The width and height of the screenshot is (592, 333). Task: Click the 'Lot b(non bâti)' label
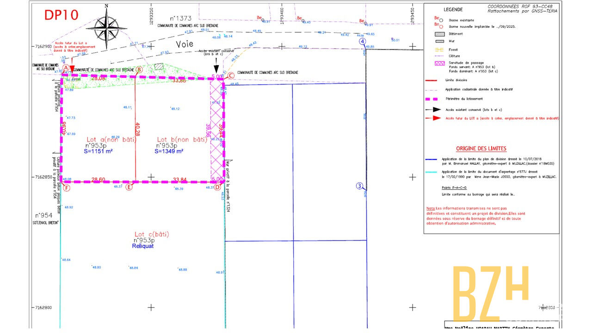click(x=182, y=139)
